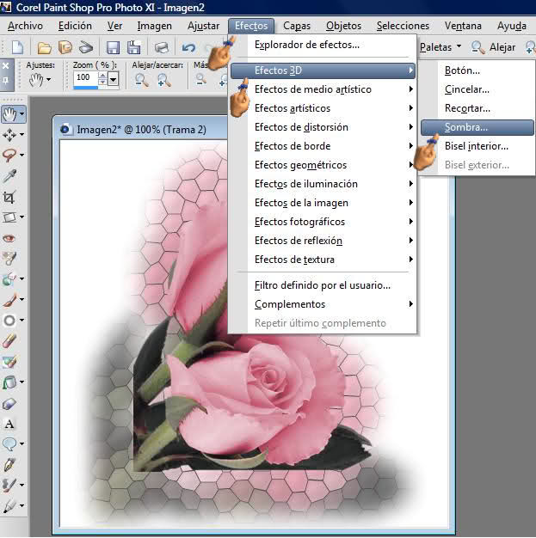Open the Pan tool flyout arrow
536x538 pixels.
(22, 113)
